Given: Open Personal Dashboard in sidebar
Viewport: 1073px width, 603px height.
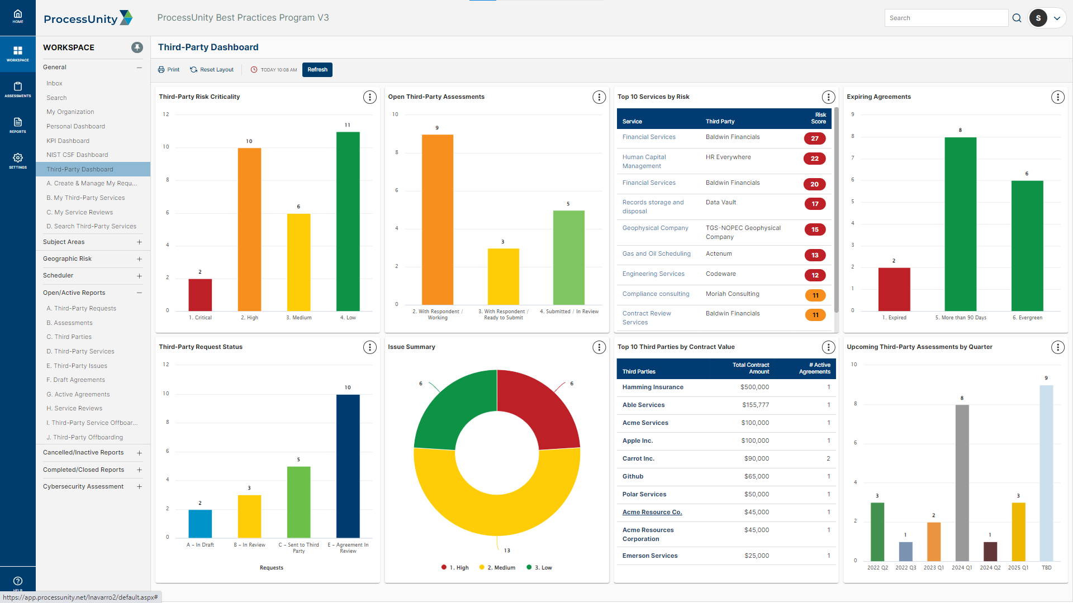Looking at the screenshot, I should (75, 126).
